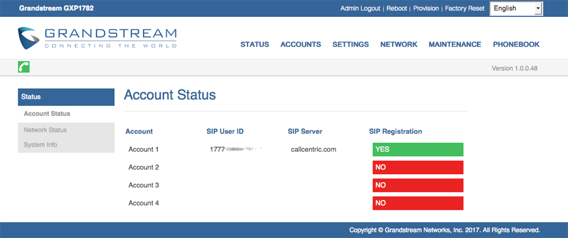Select Network Status in the sidebar
The image size is (568, 238).
click(45, 130)
